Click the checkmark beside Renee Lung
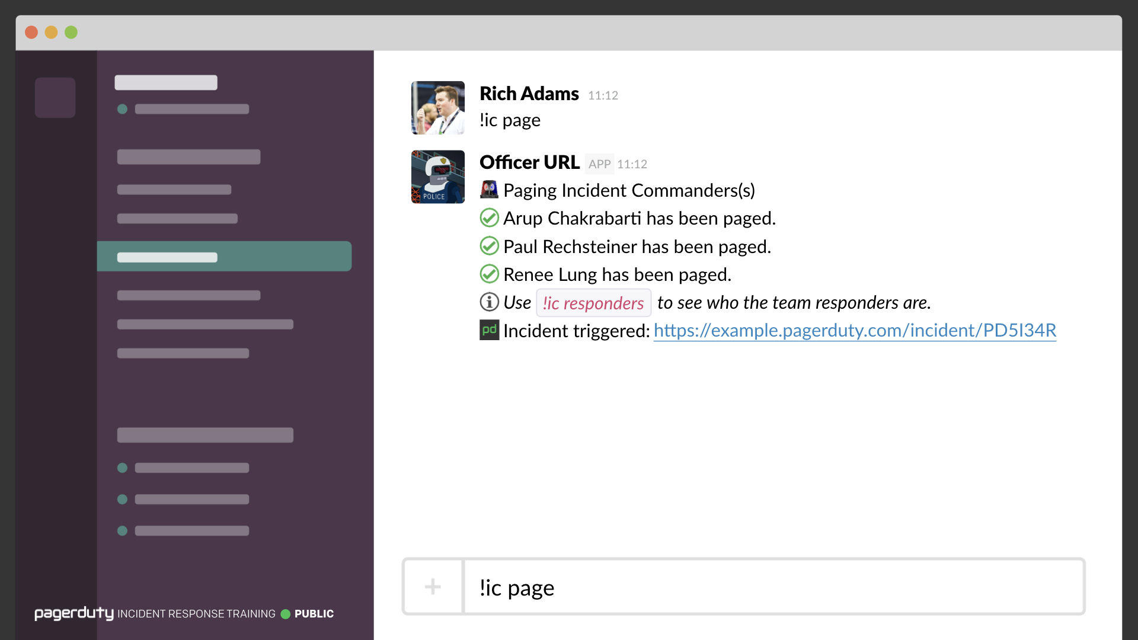This screenshot has width=1138, height=640. click(489, 274)
